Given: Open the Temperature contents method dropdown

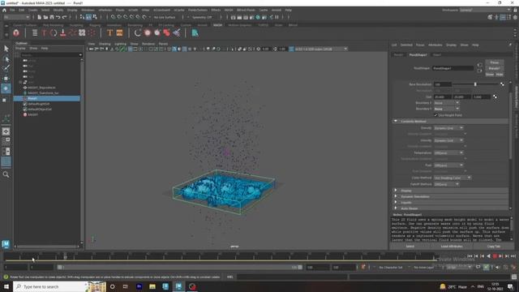Looking at the screenshot, I should tap(448, 153).
